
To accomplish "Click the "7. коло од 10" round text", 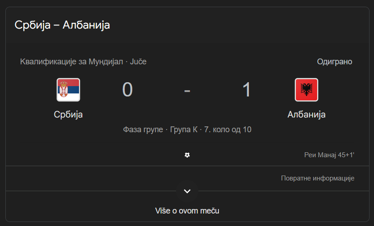I will 228,130.
